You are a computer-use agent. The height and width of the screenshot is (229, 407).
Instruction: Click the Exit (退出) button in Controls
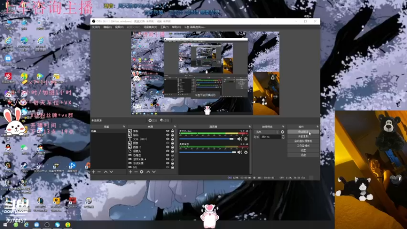tap(303, 155)
